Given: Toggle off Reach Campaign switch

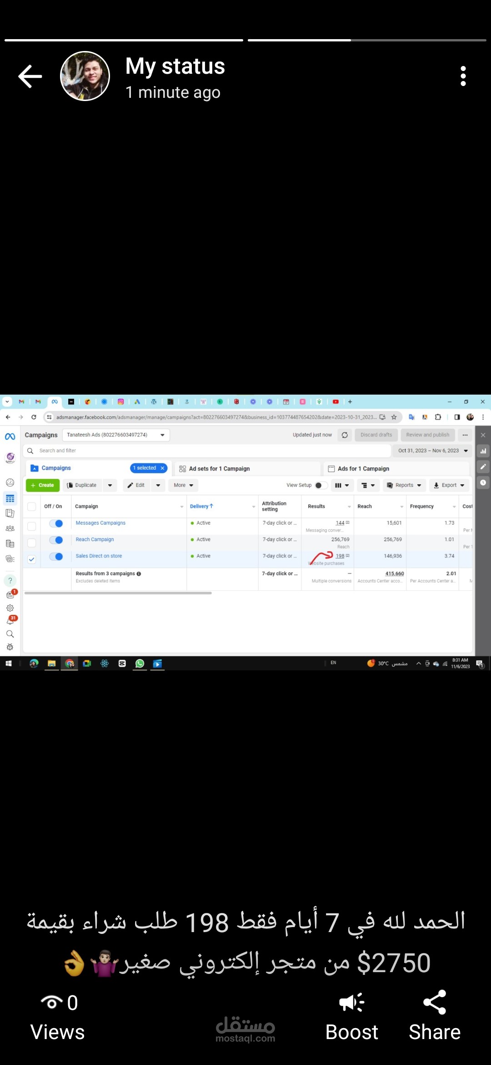Looking at the screenshot, I should coord(56,540).
